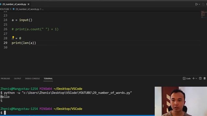Click line number 26 in gutter
The height and width of the screenshot is (116, 207).
click(x=5, y=29)
